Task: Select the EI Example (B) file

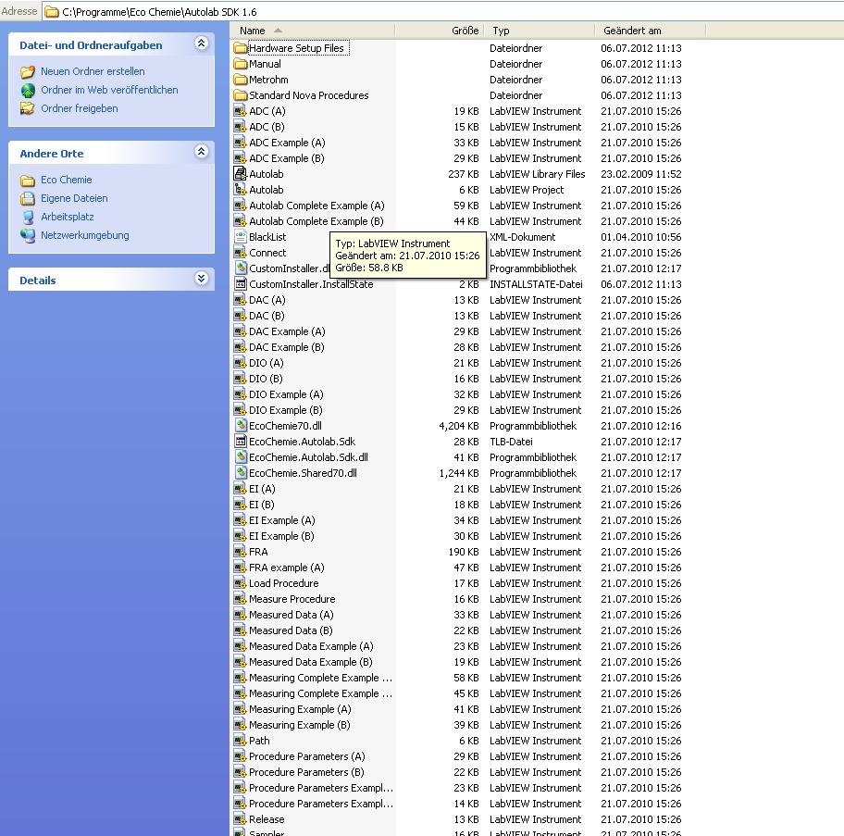Action: click(281, 536)
